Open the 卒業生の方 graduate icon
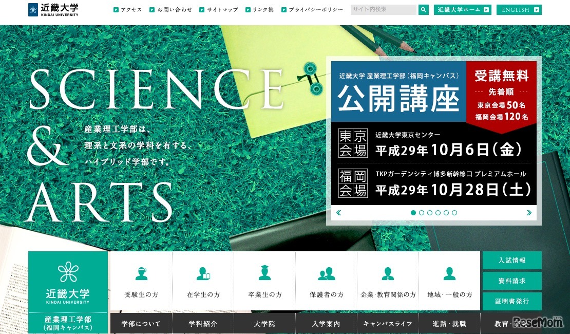The width and height of the screenshot is (570, 334). click(264, 274)
